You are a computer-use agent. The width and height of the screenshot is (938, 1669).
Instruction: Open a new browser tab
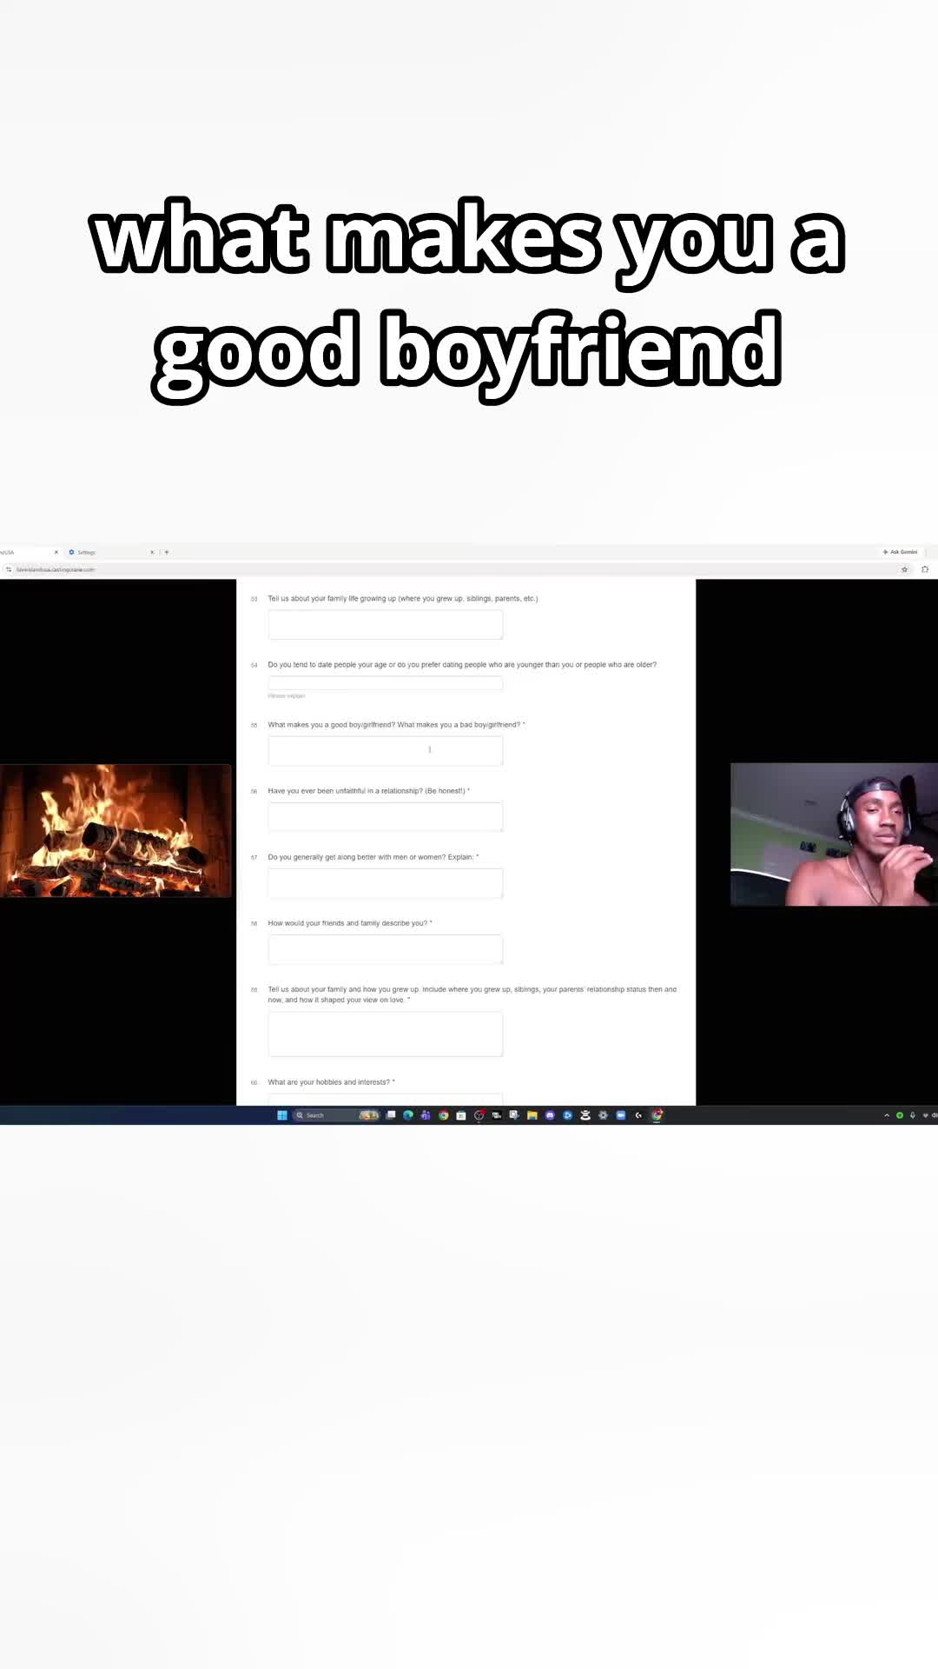(x=167, y=552)
